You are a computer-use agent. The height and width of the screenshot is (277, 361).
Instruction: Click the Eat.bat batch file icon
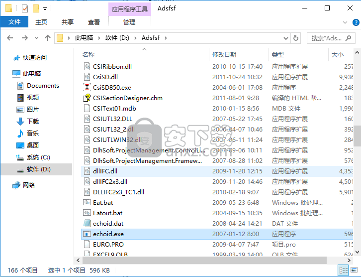click(87, 202)
